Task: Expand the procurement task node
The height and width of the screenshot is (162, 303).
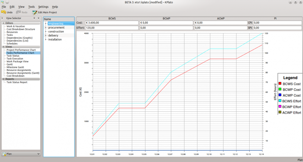Action: 46,28
